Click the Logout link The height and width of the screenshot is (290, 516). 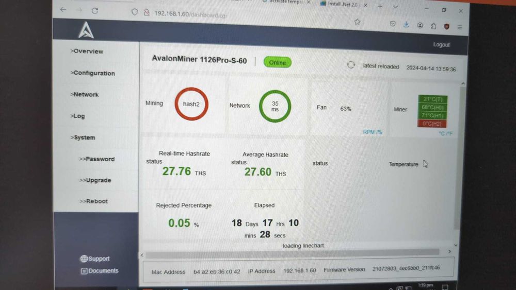coord(441,45)
